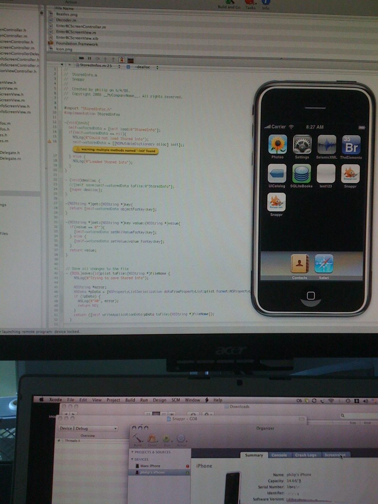Click the debugger Step Out icon
This screenshot has width=378, height=504.
coord(113,59)
